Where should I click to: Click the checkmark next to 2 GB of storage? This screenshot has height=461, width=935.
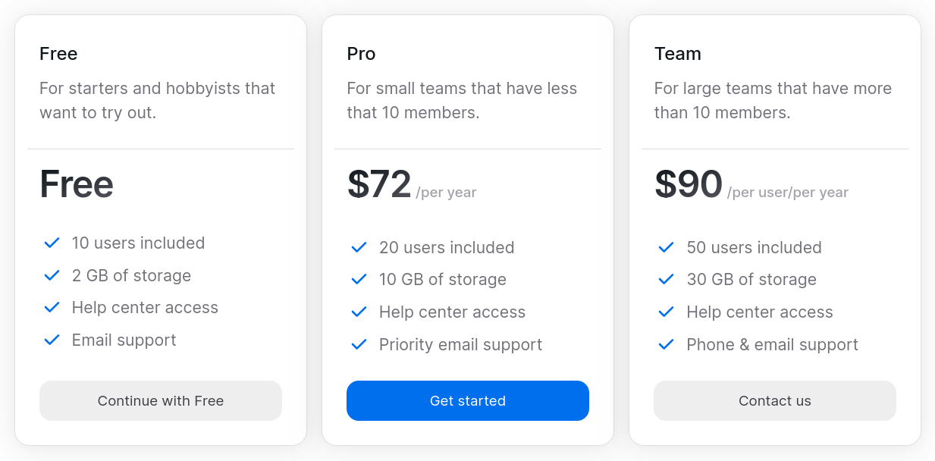coord(52,276)
